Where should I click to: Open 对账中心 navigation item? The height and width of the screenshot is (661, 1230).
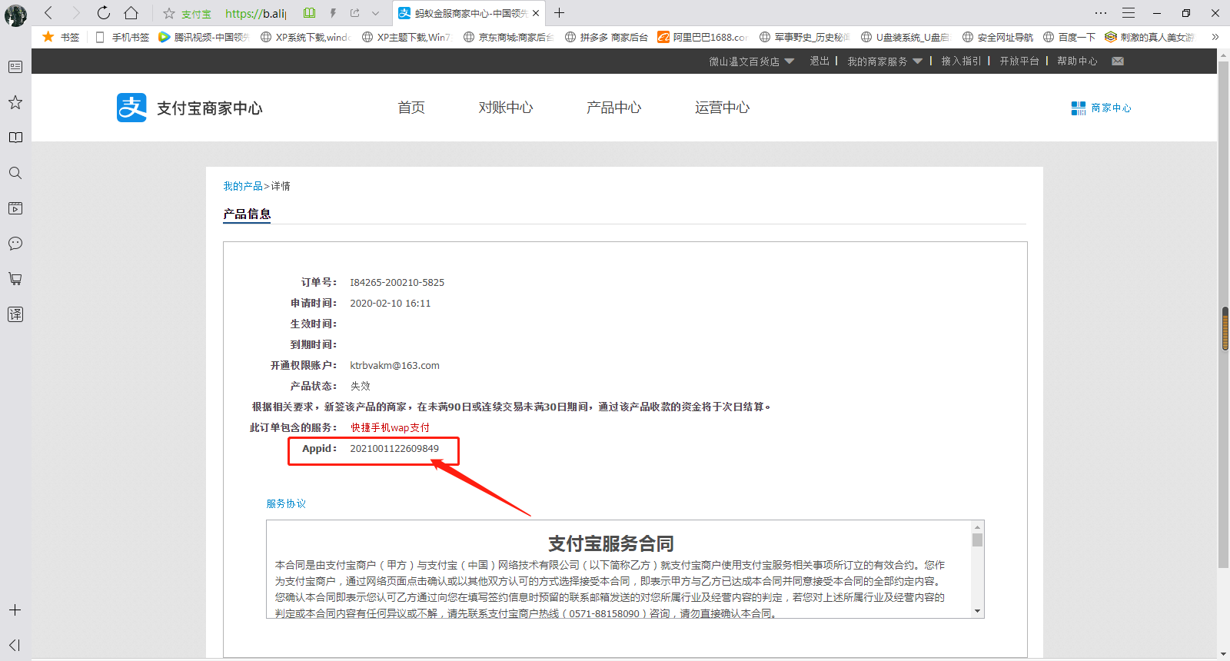tap(506, 108)
